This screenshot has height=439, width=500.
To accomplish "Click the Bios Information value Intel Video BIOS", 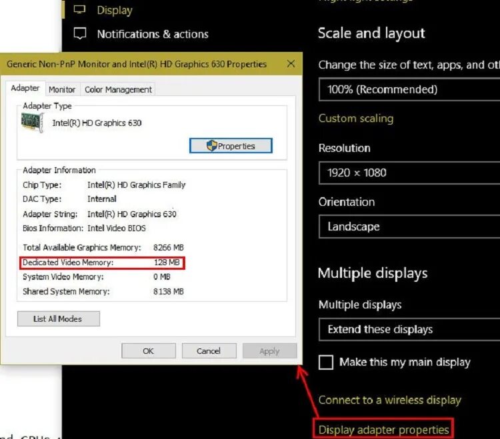I will [117, 228].
